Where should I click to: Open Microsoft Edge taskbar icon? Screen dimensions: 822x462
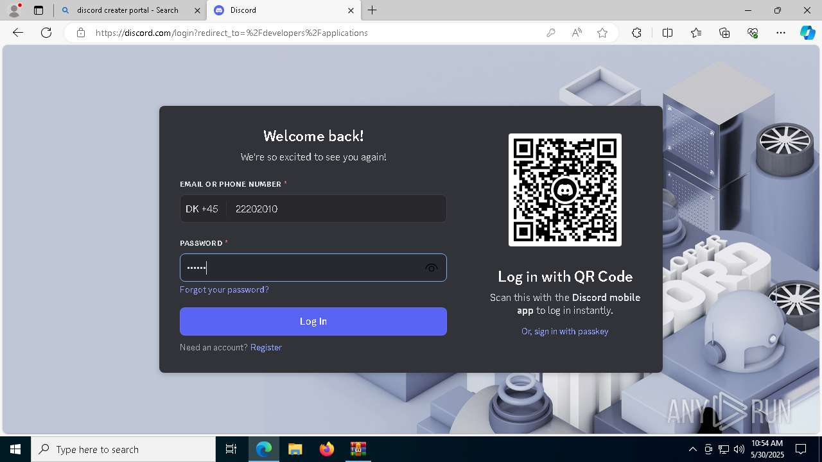(264, 449)
